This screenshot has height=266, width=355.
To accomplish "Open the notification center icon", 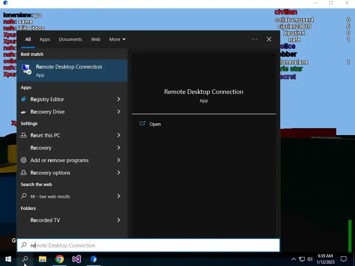I will pos(344,259).
